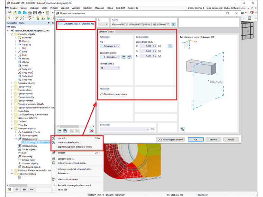Click X0 stepper arrows

(x=153, y=46)
